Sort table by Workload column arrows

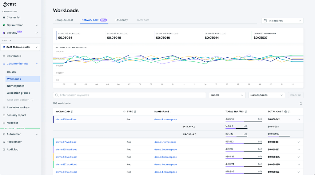pos(72,112)
